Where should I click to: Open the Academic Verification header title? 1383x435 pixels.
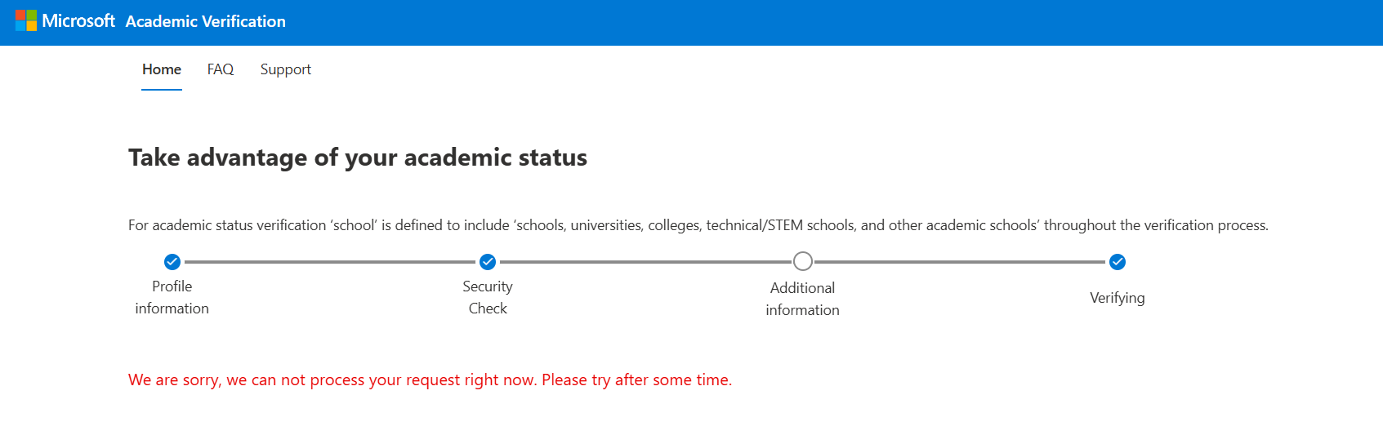(x=206, y=22)
